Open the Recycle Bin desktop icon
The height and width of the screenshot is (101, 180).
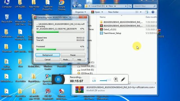[x=7, y=19]
